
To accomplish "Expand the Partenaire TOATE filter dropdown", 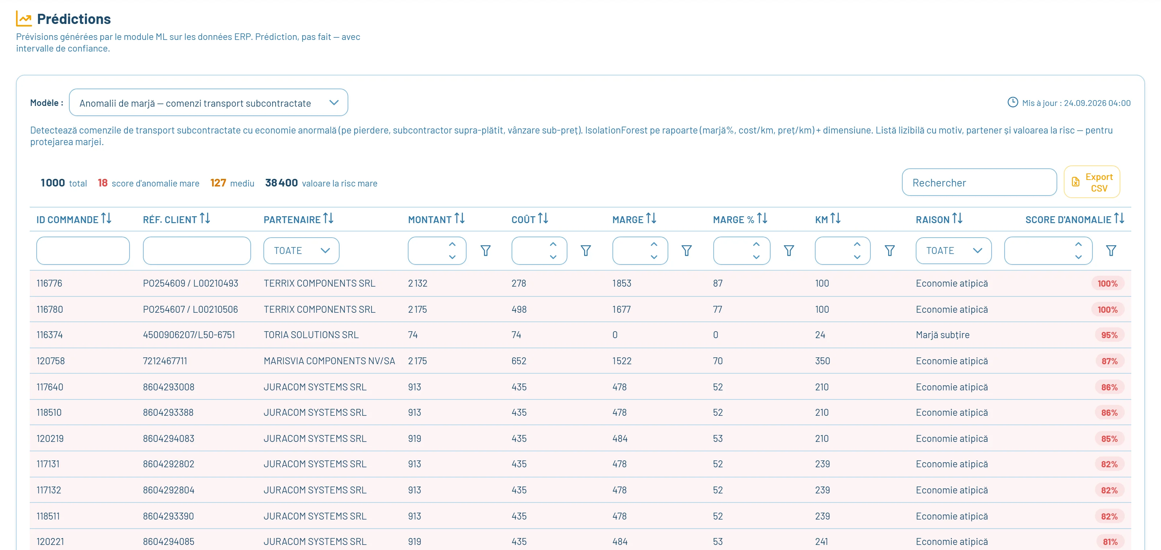I will tap(301, 251).
